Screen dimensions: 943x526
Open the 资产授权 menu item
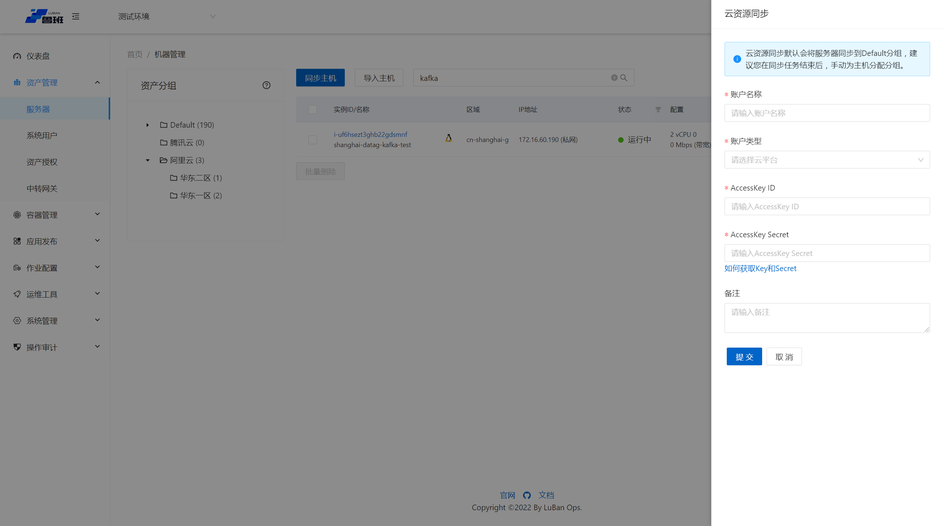[x=55, y=162]
